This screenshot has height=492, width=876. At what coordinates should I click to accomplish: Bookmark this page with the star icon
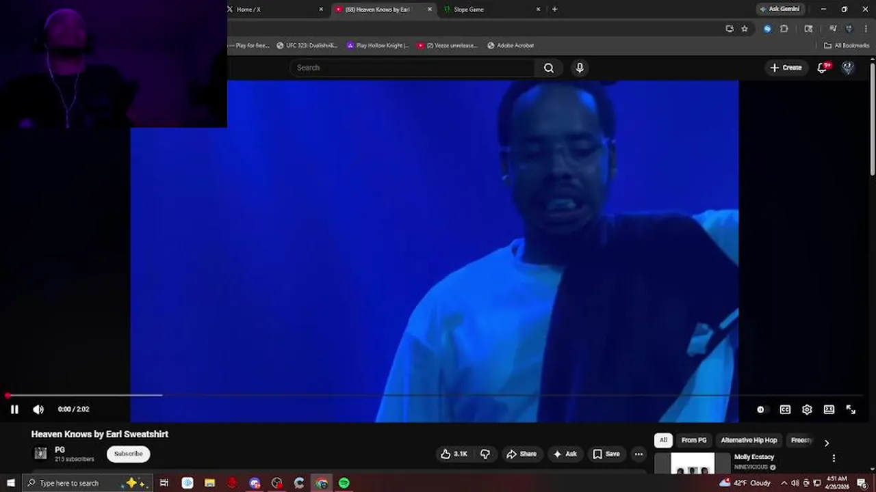(745, 29)
